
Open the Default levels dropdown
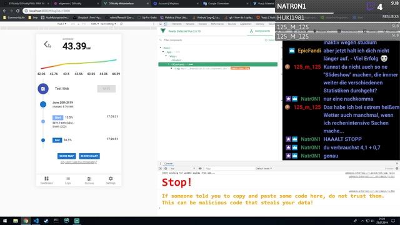[264, 169]
